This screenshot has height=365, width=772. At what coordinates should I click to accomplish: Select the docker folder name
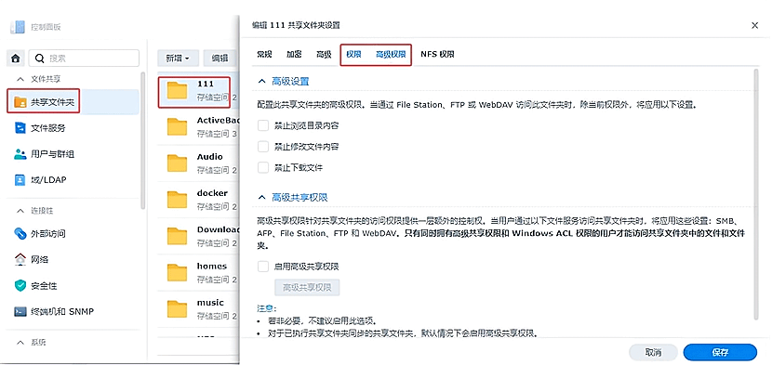pyautogui.click(x=212, y=193)
